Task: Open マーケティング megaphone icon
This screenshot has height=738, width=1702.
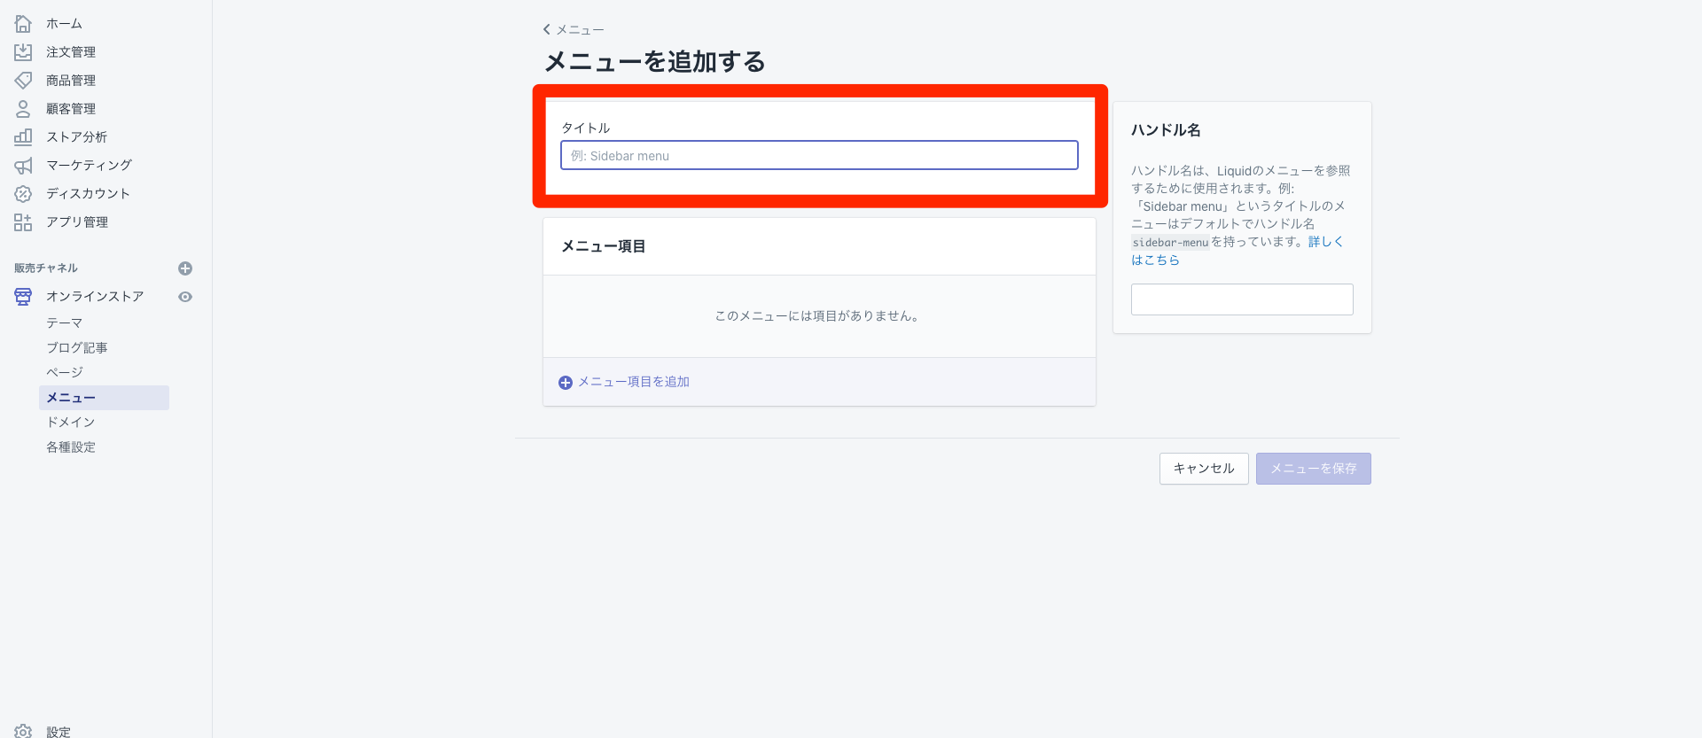Action: coord(23,166)
